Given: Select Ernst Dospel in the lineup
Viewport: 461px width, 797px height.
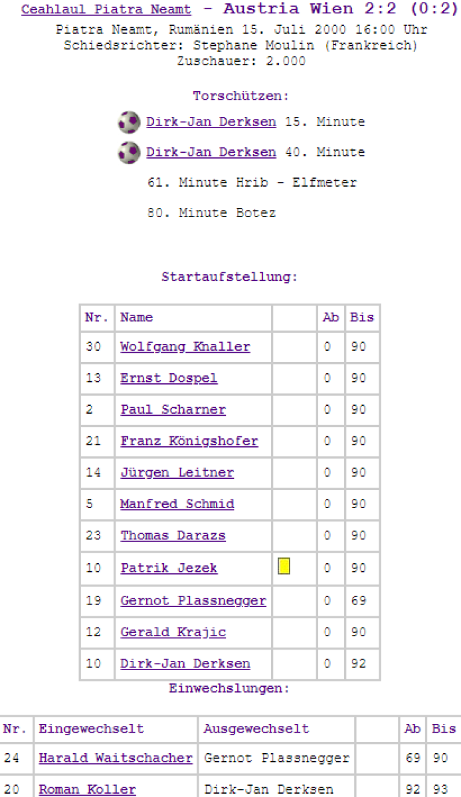Looking at the screenshot, I should click(x=169, y=379).
